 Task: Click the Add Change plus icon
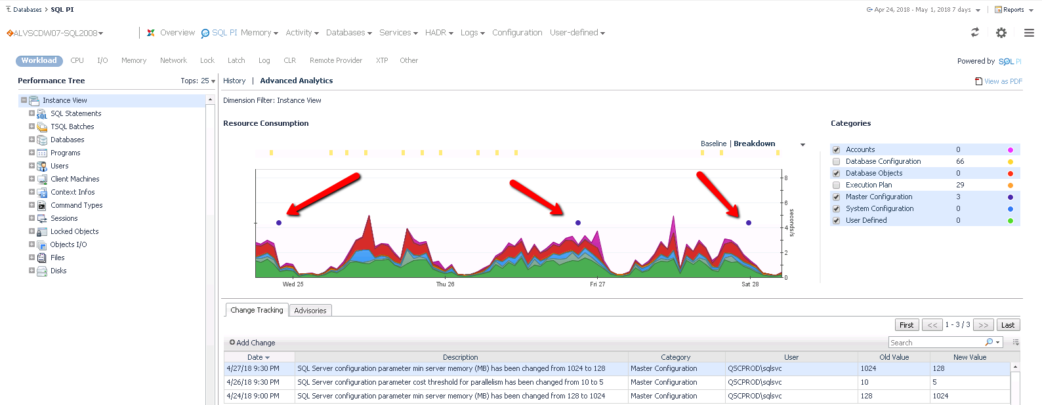232,343
